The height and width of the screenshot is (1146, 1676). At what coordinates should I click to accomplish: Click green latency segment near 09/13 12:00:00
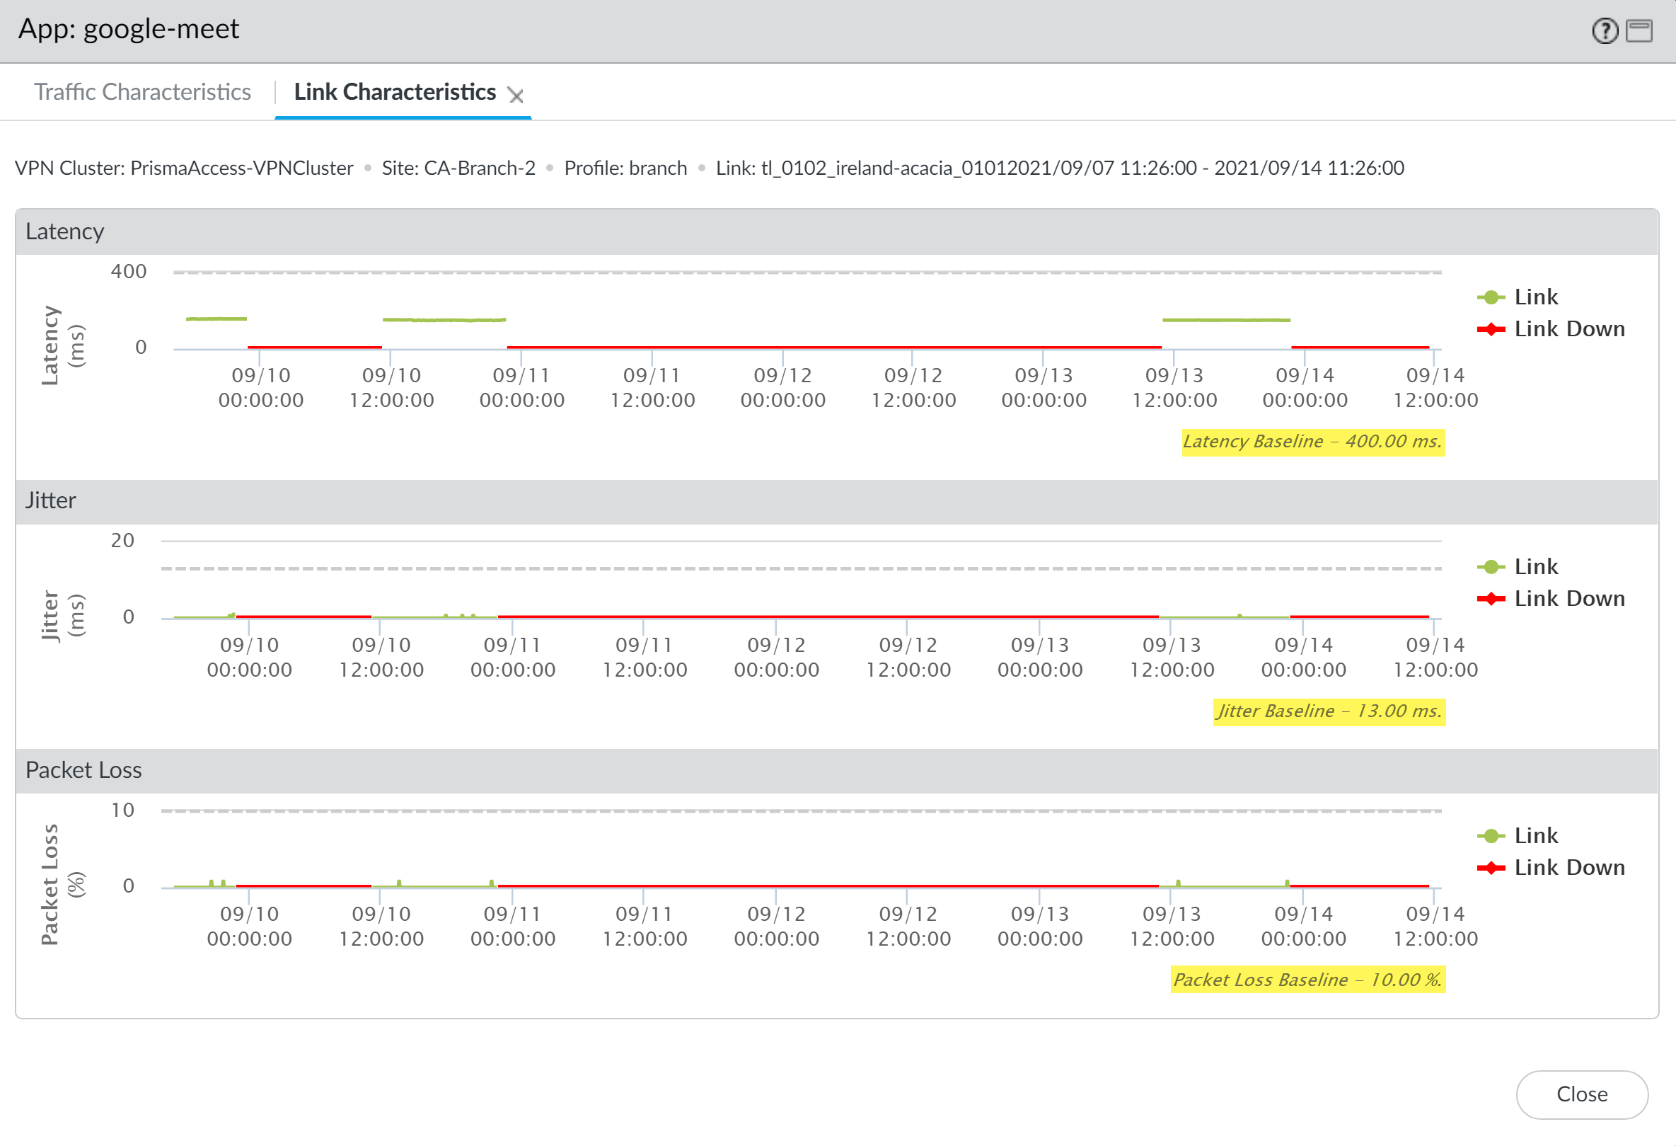click(1225, 320)
